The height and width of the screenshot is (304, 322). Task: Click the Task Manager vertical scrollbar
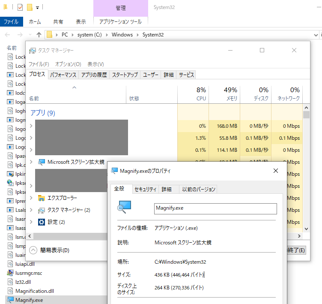coord(306,172)
